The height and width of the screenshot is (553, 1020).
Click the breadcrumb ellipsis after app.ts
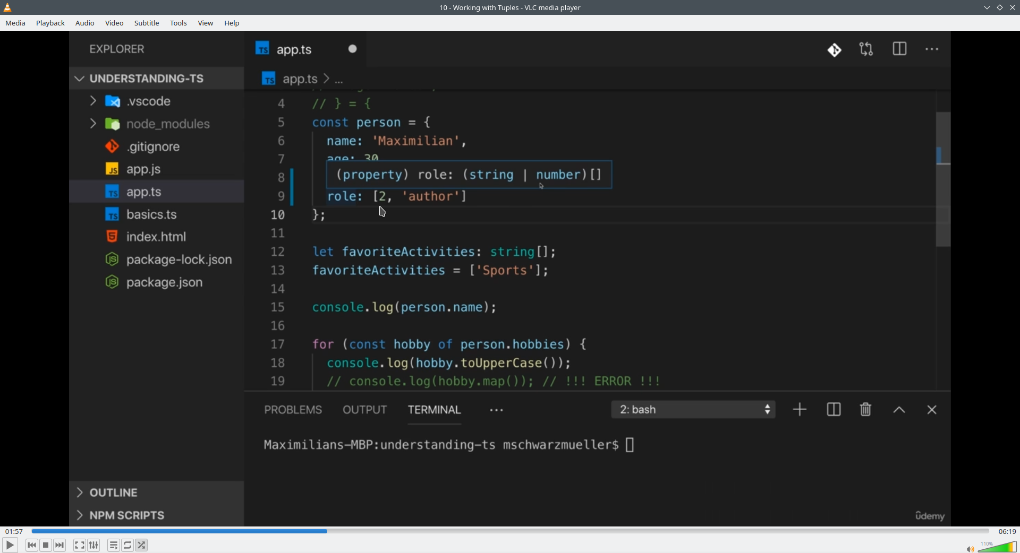(x=339, y=80)
